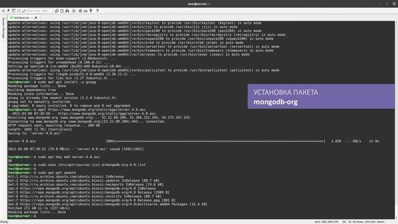
Task: Close the test@server tab with X
Action: [36, 18]
